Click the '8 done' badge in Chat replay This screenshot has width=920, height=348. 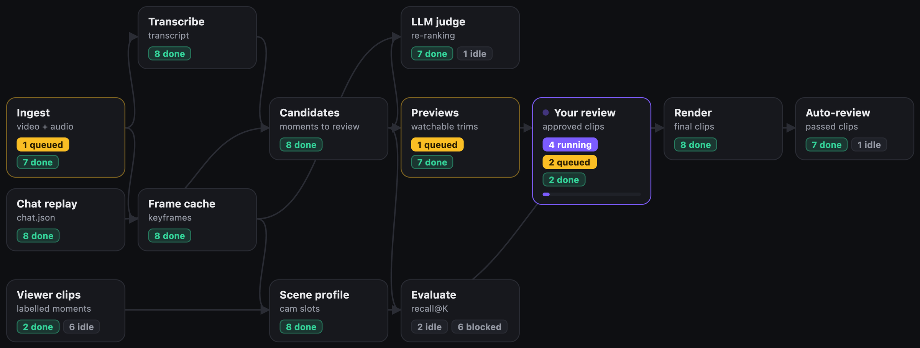pyautogui.click(x=38, y=236)
